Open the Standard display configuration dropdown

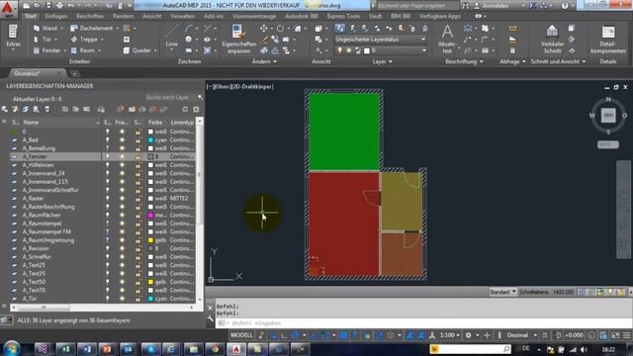point(502,292)
